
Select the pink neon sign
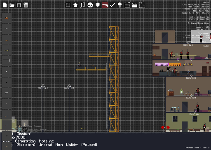click(x=162, y=64)
